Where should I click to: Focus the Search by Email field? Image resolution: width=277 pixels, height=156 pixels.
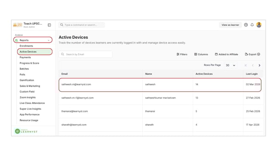(86, 54)
